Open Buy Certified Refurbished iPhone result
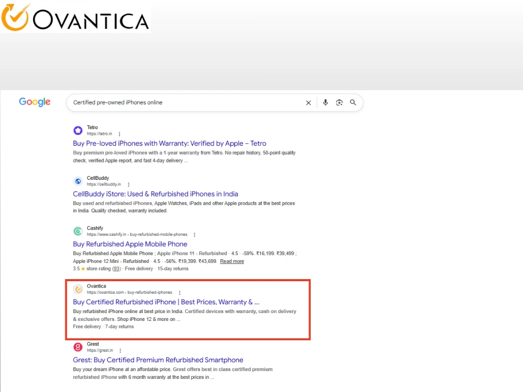 [x=166, y=302]
